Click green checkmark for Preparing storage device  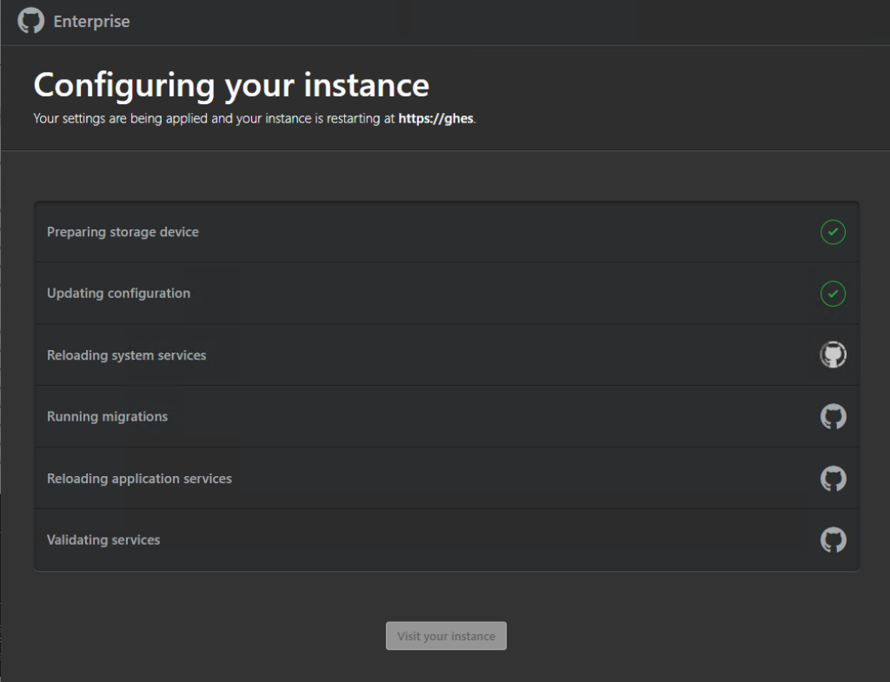click(833, 232)
